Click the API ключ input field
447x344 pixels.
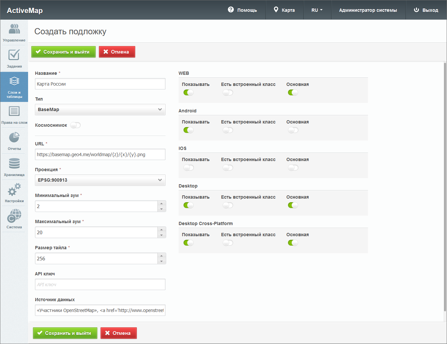[x=100, y=284]
